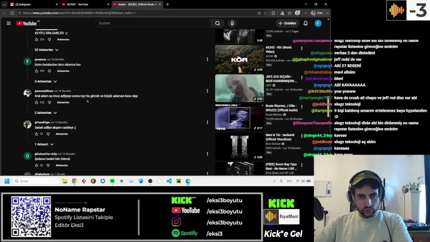The image size is (430, 242).
Task: Like the comment by @GokturkYar-nh2jx
Action: (x=37, y=165)
